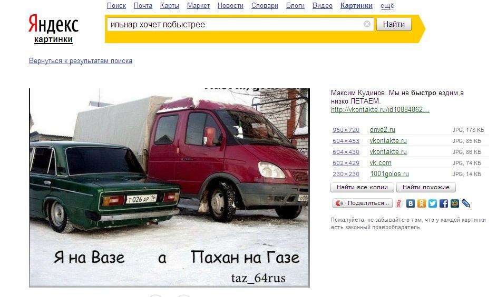Image resolution: width=497 pixels, height=297 pixels.
Task: Share via the Twitter icon
Action: (x=432, y=203)
